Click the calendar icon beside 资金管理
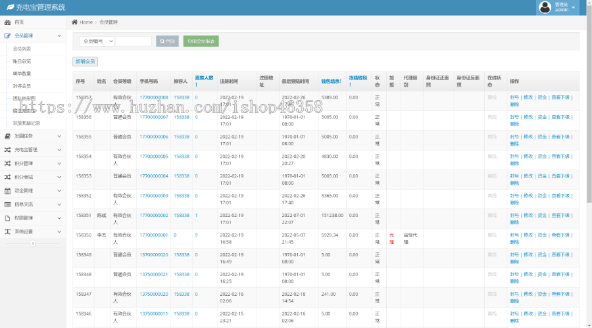 (7, 191)
